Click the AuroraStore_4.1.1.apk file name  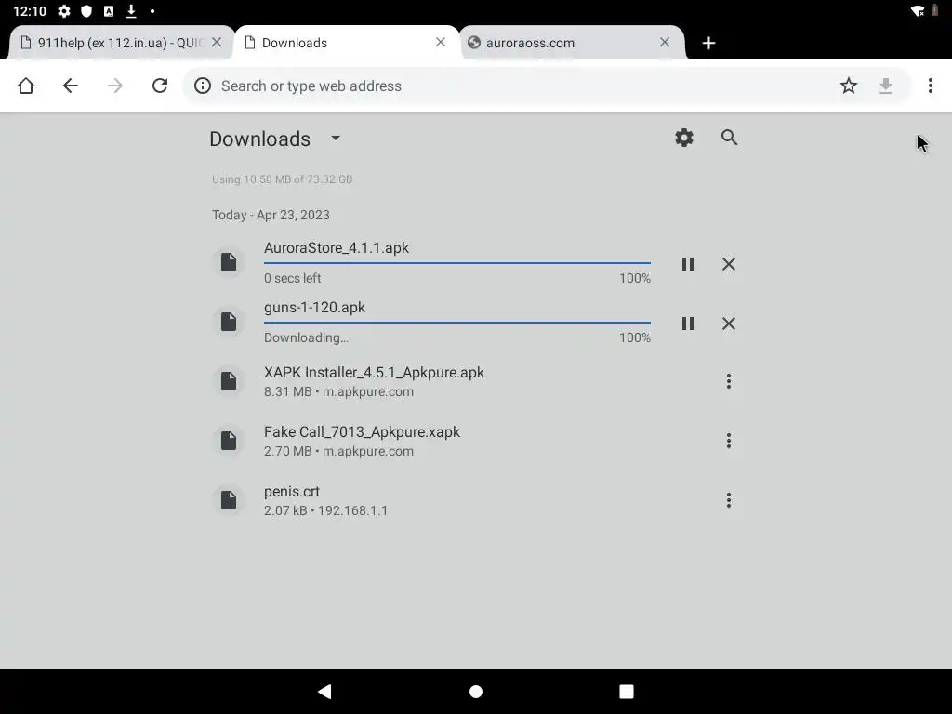(337, 247)
